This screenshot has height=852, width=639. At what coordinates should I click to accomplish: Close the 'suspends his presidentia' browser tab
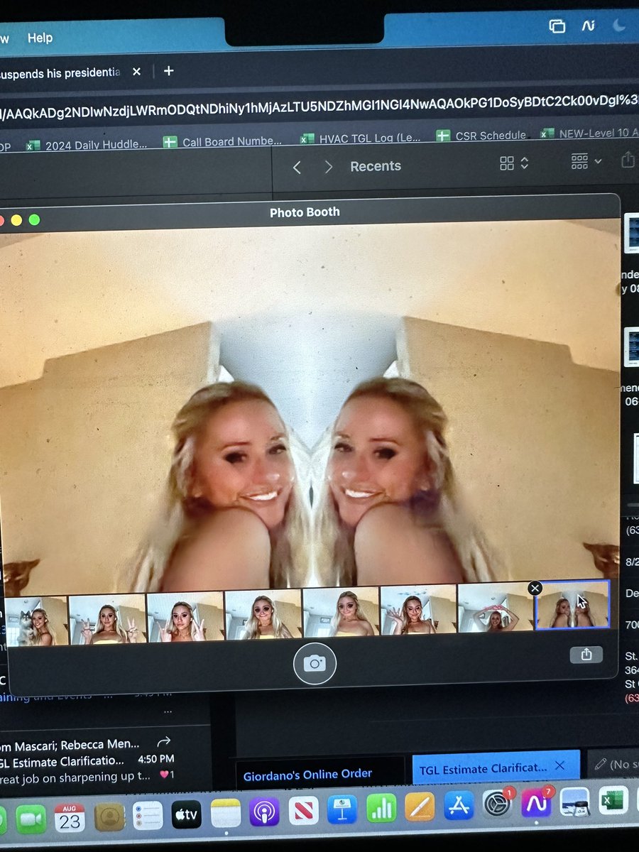coord(136,72)
